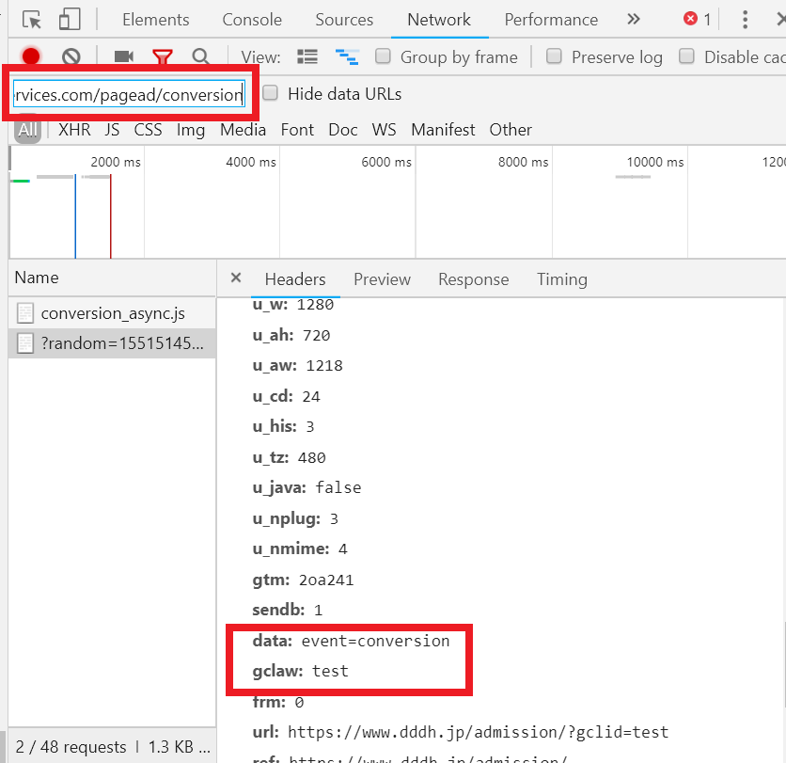Screen dimensions: 786x763
Task: Expand the more tabs chevron
Action: pyautogui.click(x=633, y=20)
